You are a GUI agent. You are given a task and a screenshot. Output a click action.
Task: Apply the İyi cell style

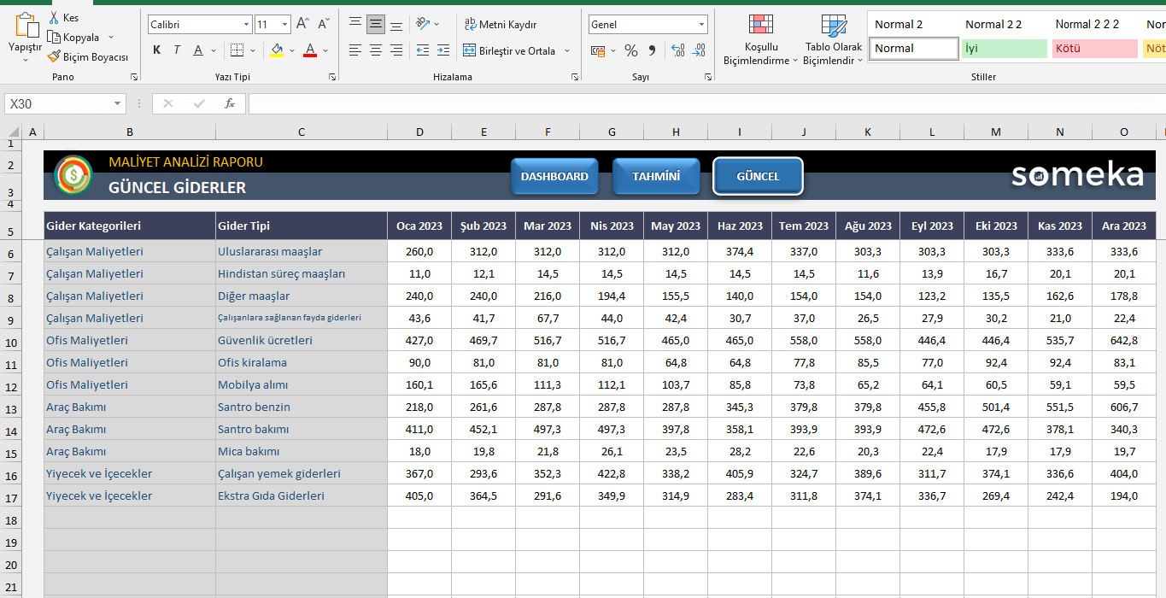pyautogui.click(x=1005, y=49)
